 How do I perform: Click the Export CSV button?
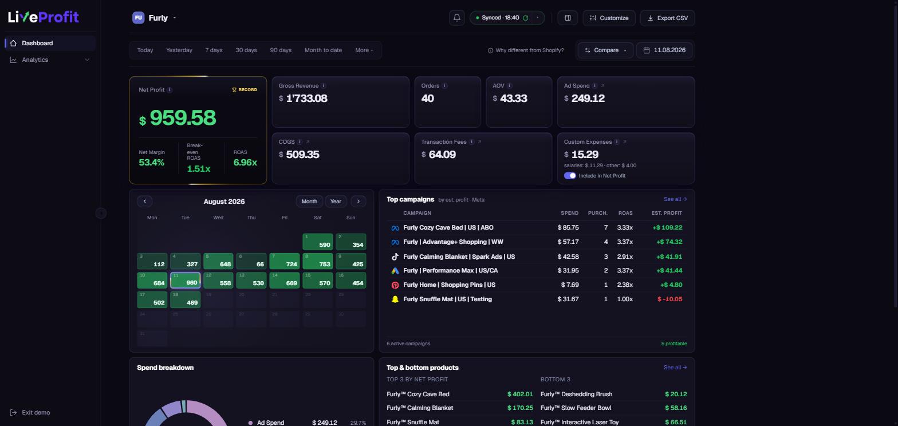pyautogui.click(x=668, y=18)
